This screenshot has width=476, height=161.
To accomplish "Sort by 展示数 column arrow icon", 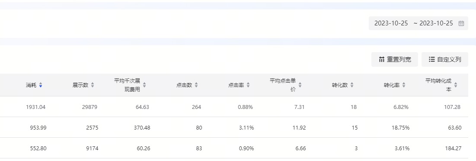I will click(x=93, y=85).
